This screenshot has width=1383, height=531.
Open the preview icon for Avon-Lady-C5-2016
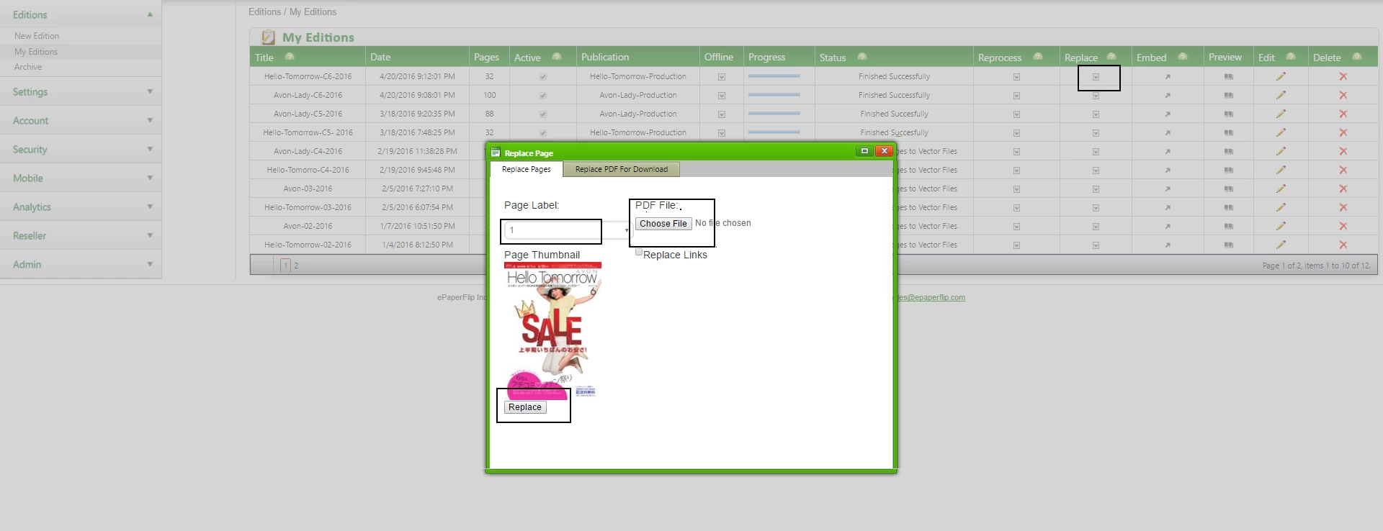click(1228, 114)
